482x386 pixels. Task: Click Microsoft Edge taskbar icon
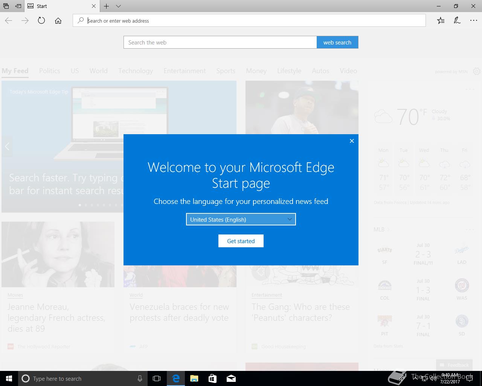[x=176, y=378]
